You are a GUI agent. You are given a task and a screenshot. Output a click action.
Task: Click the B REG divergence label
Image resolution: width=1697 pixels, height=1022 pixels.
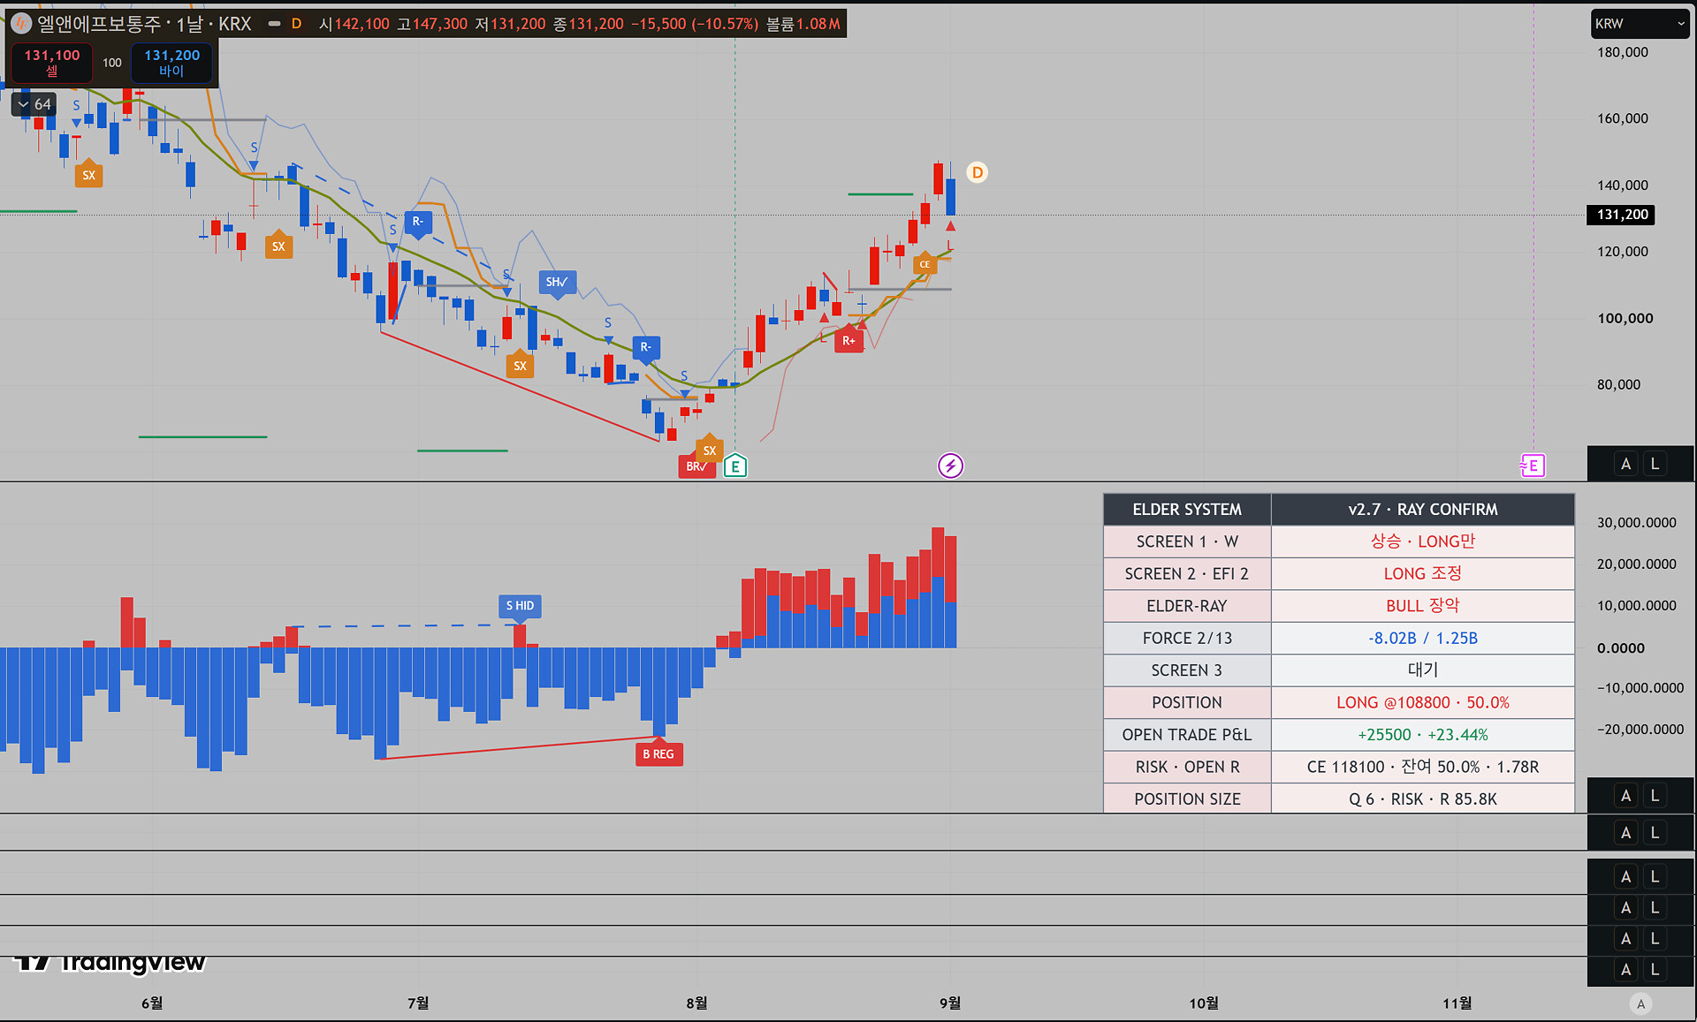coord(658,753)
